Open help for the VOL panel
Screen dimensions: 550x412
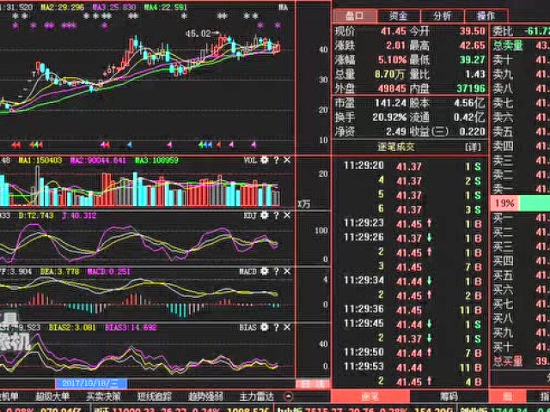tap(277, 161)
